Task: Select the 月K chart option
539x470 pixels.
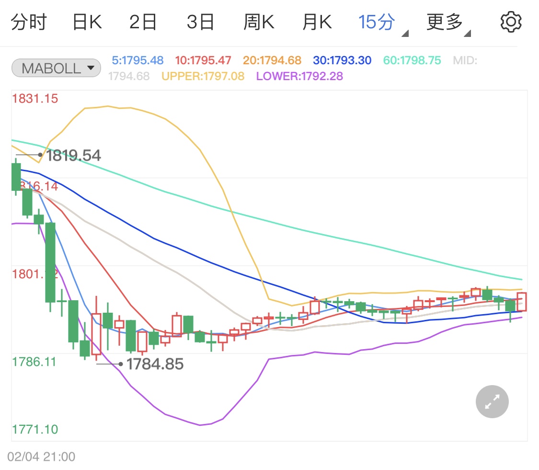Action: 316,21
